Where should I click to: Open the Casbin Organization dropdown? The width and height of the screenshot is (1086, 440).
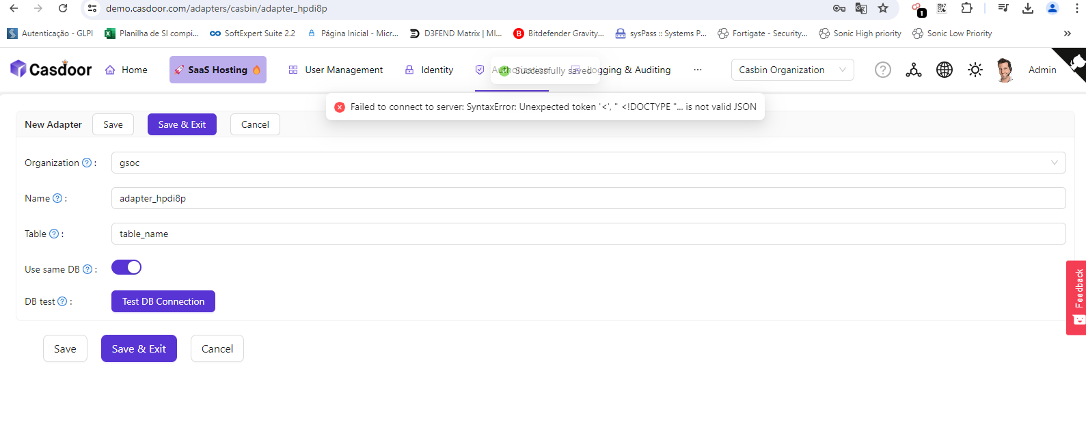pos(793,70)
